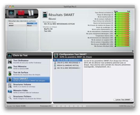Click the Réussi result cell
This screenshot has height=115, width=140.
(x=32, y=26)
